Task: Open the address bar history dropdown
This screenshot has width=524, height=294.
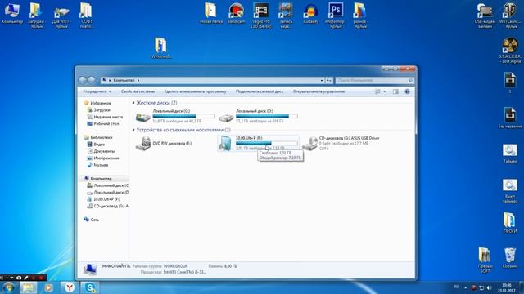Action: (x=322, y=80)
